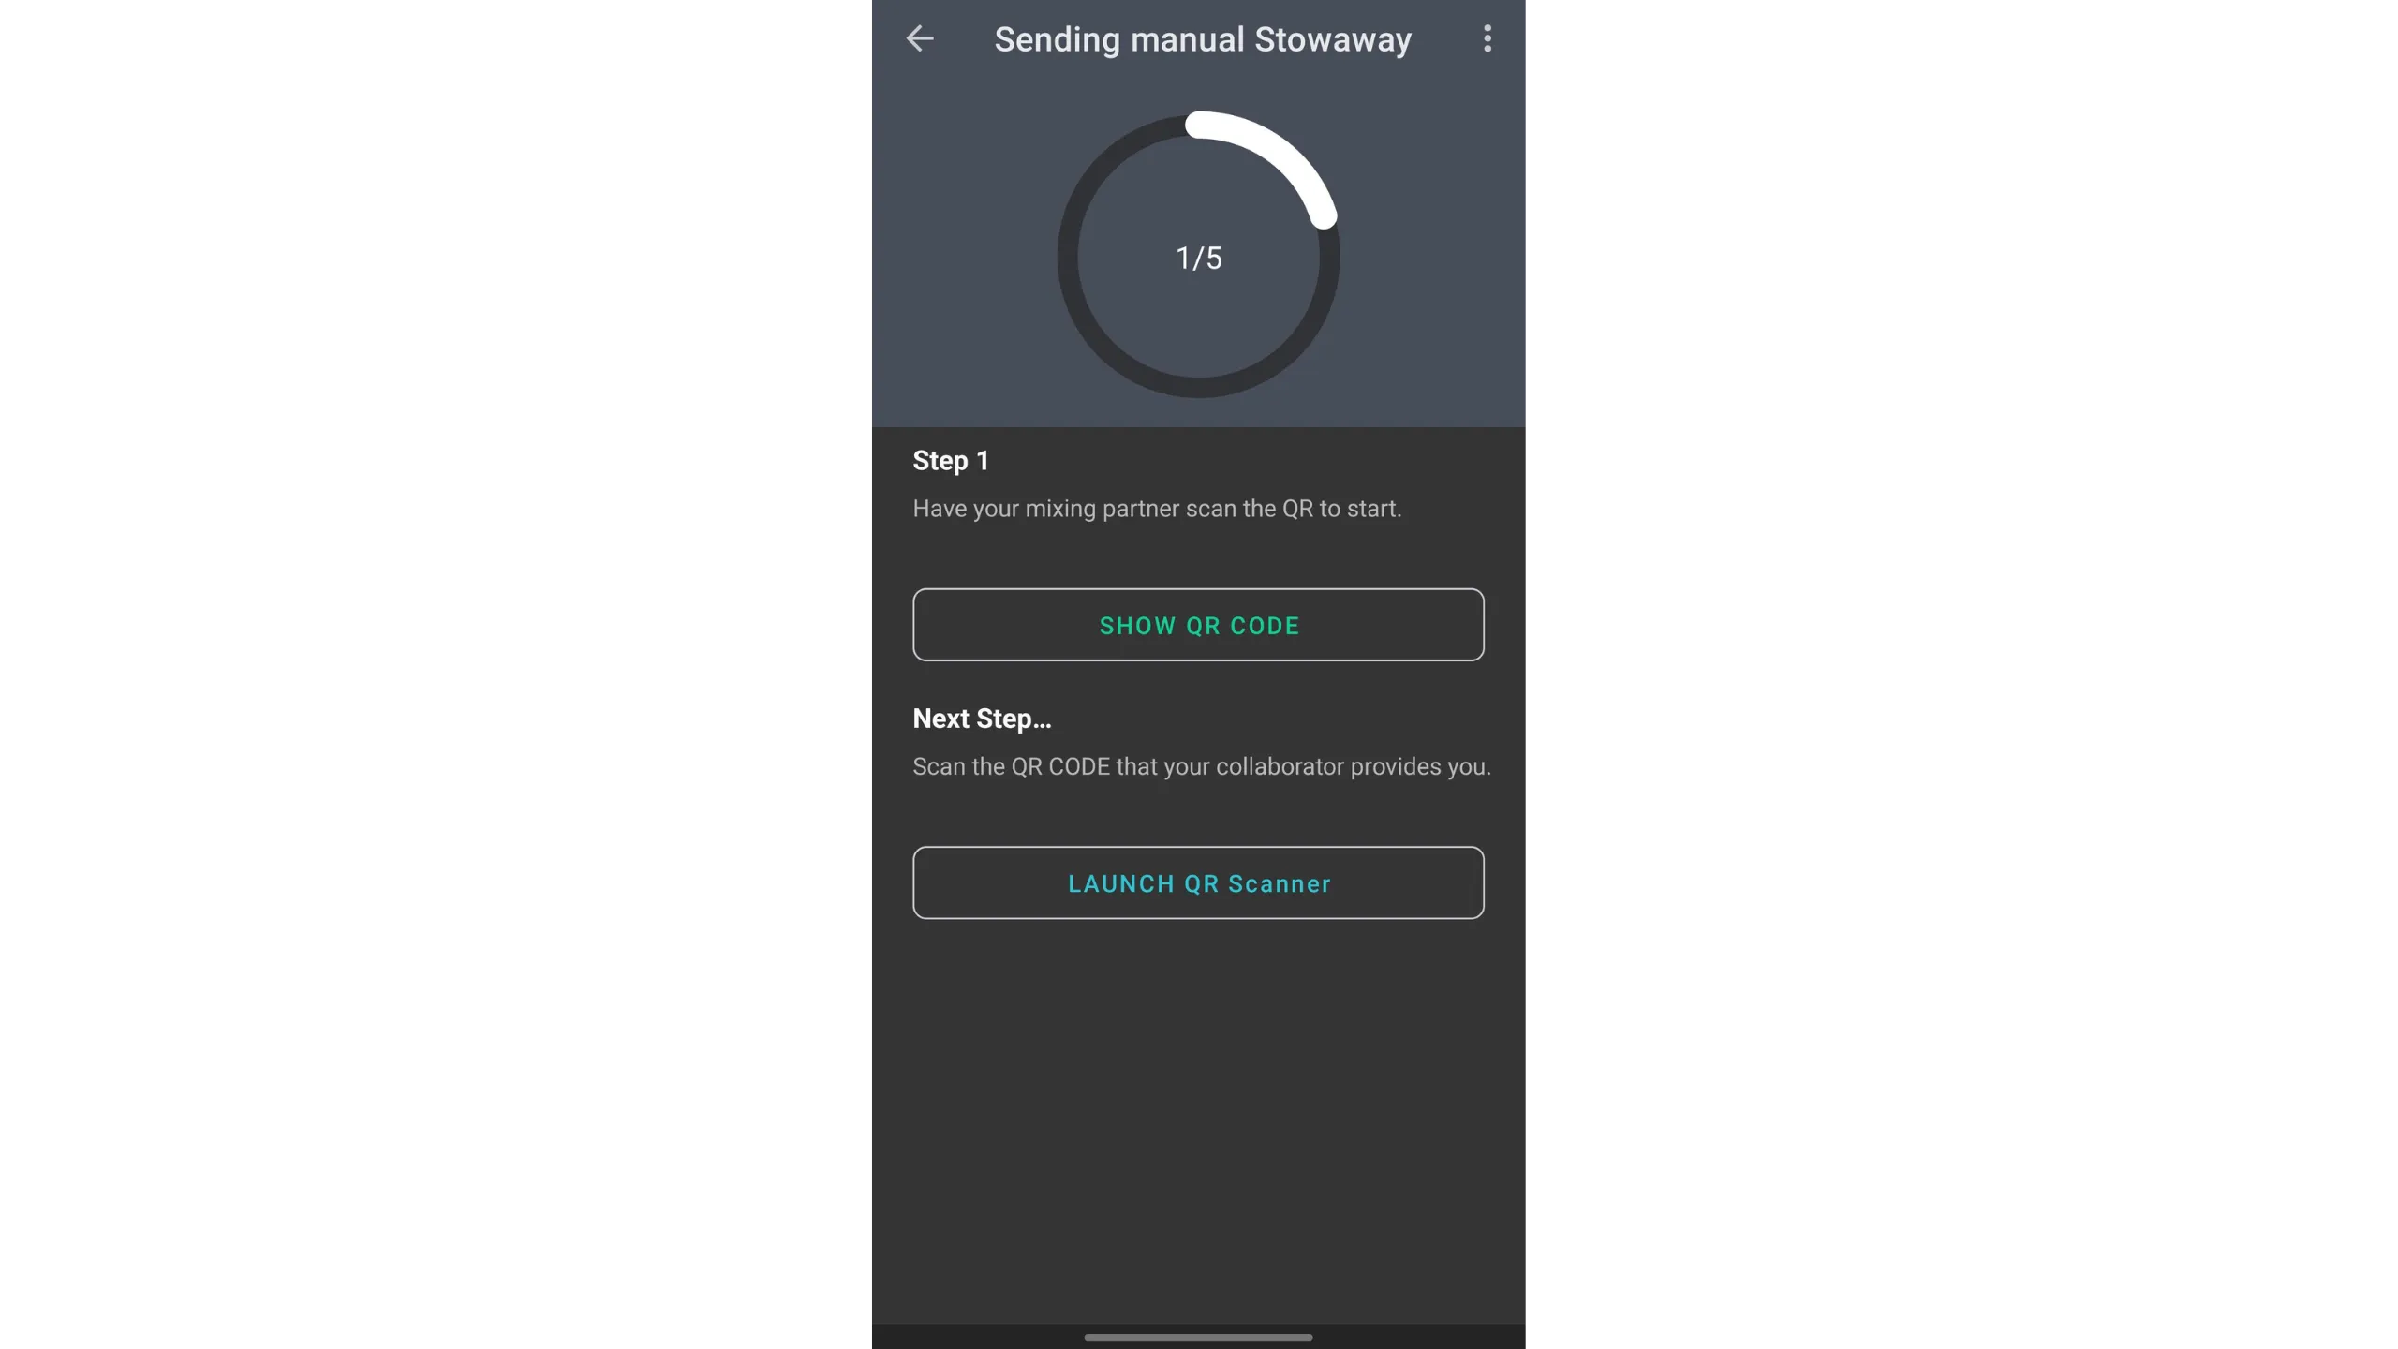Click the number 1 in the Step 1 heading
This screenshot has width=2398, height=1349.
[983, 461]
